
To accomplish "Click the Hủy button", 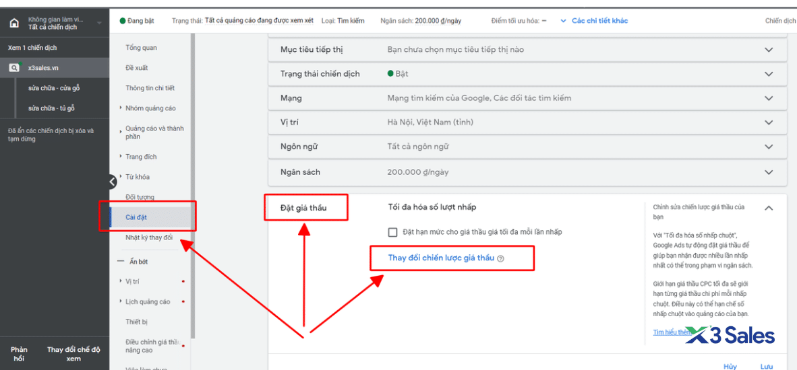I will [x=730, y=367].
